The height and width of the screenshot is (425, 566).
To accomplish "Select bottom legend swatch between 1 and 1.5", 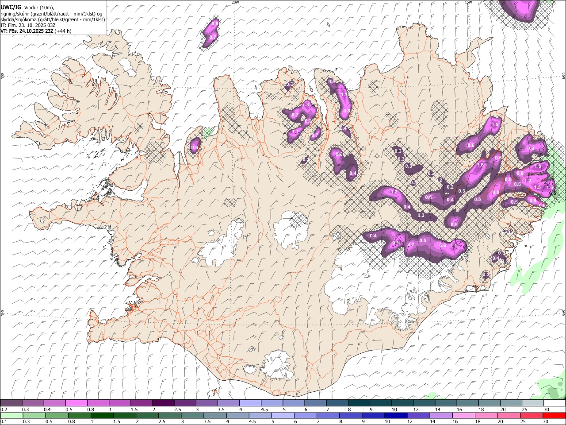I will [x=102, y=415].
